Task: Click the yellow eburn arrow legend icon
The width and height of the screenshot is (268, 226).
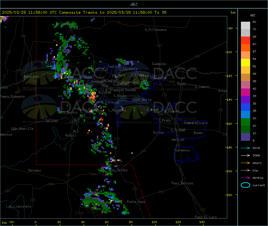Action: point(245,163)
